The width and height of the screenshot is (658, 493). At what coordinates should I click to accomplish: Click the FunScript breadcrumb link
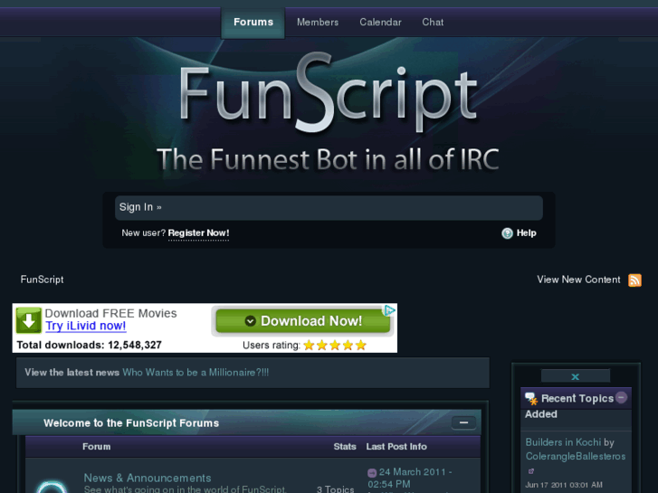pos(42,280)
